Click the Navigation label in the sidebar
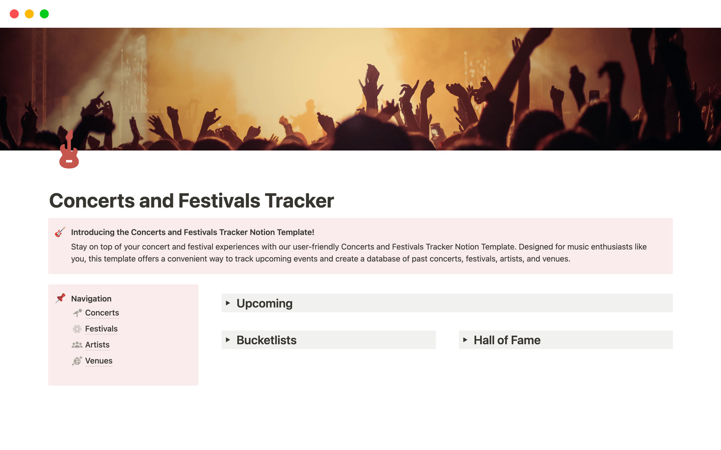This screenshot has height=450, width=721. click(x=91, y=298)
